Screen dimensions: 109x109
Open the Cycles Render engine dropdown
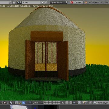pyautogui.click(x=58, y=2)
